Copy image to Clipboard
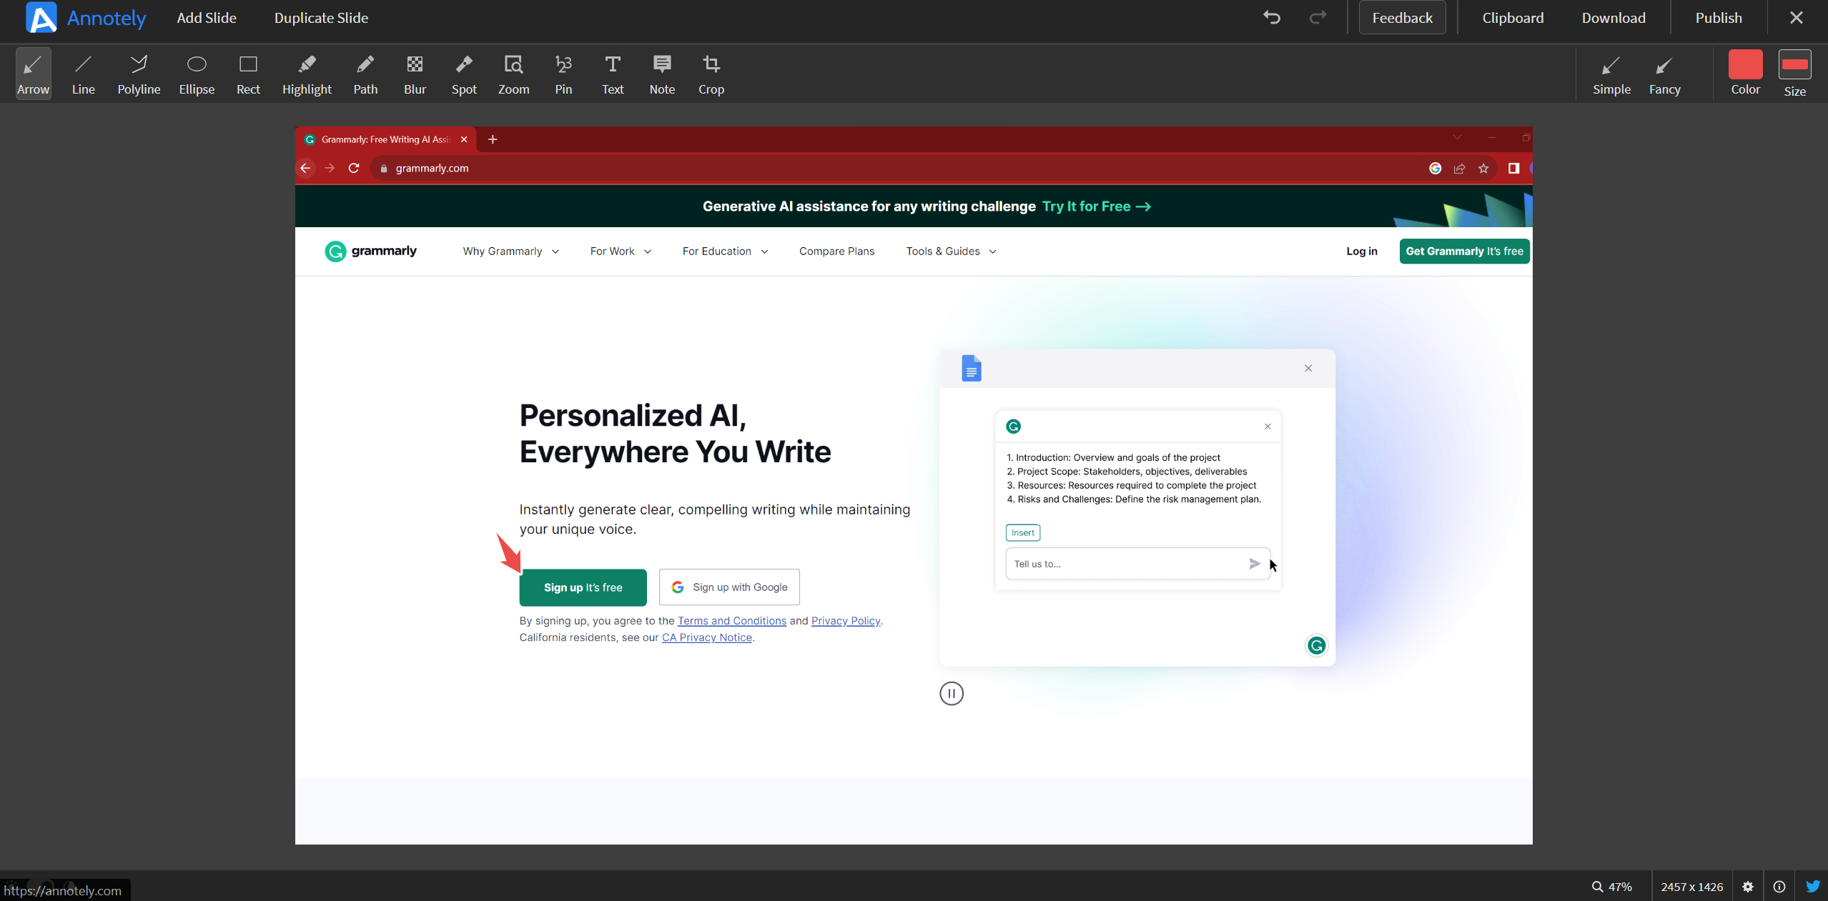This screenshot has width=1828, height=901. [1513, 18]
